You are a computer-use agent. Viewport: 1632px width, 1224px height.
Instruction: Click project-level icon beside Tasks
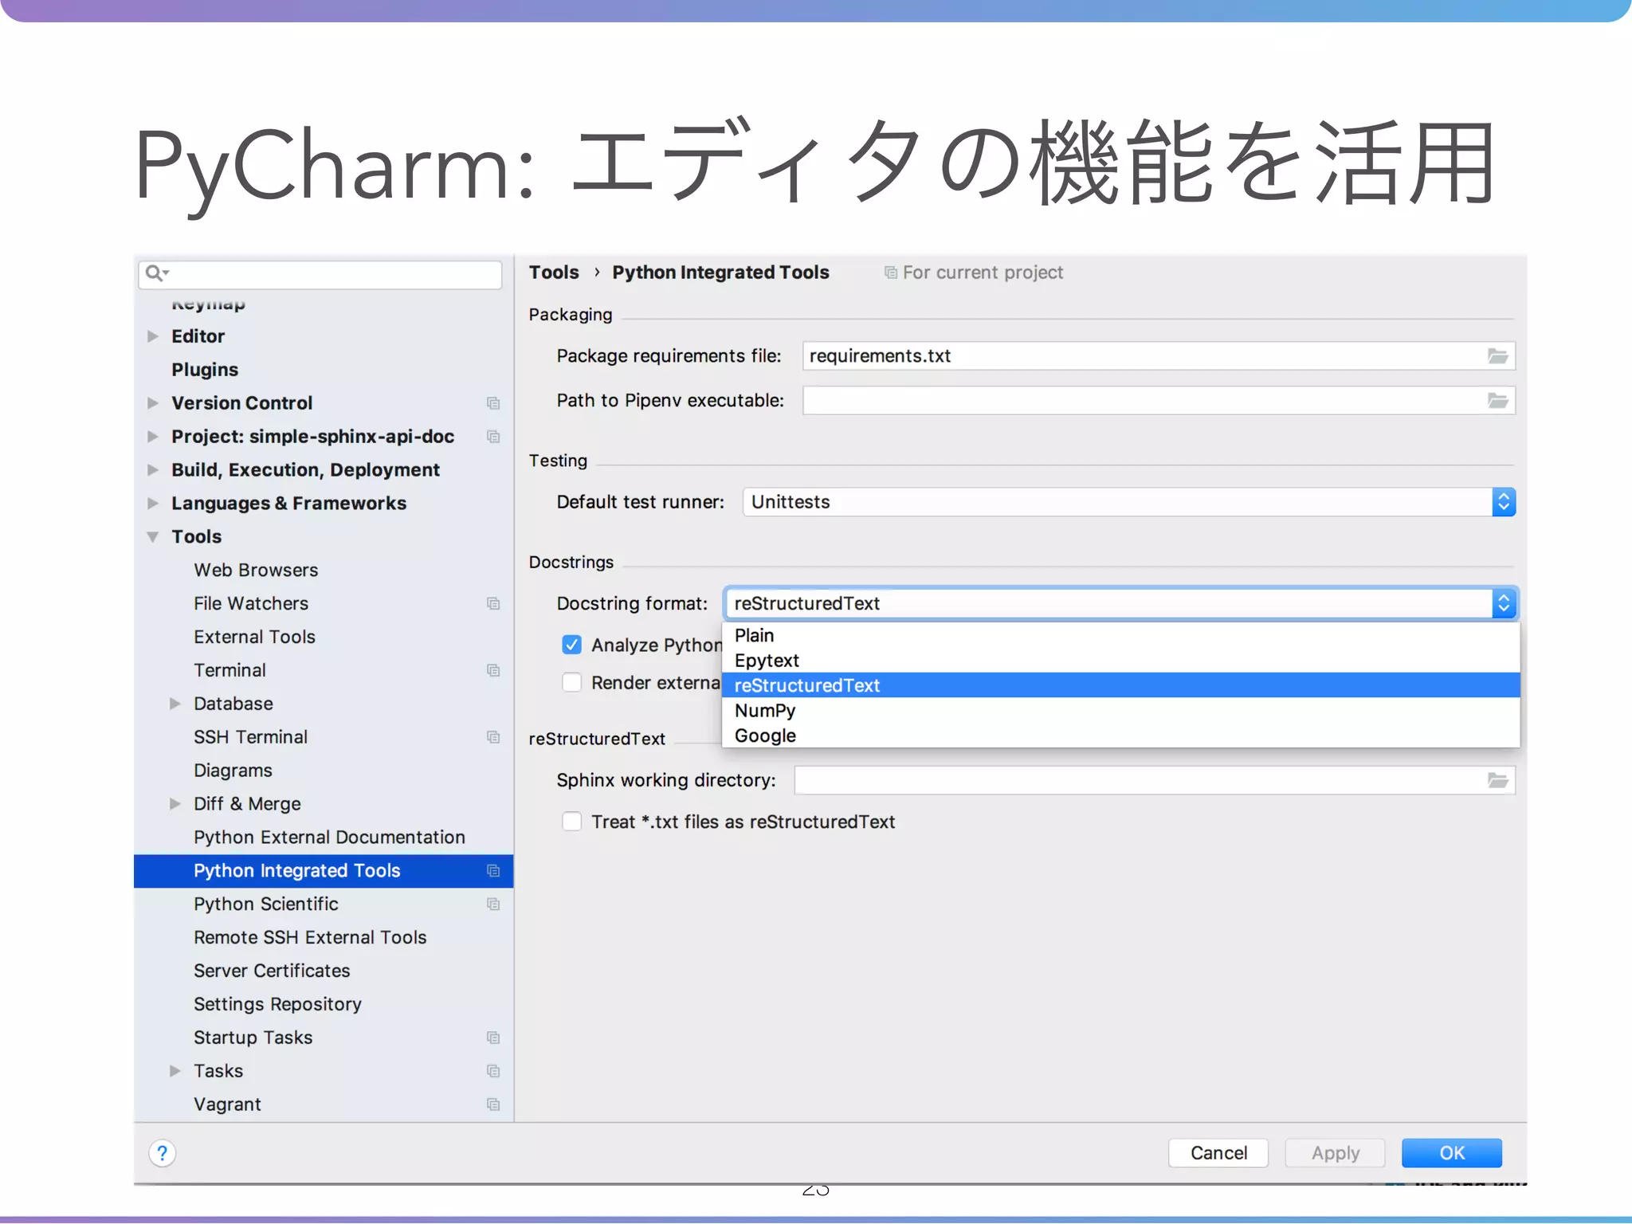coord(493,1072)
